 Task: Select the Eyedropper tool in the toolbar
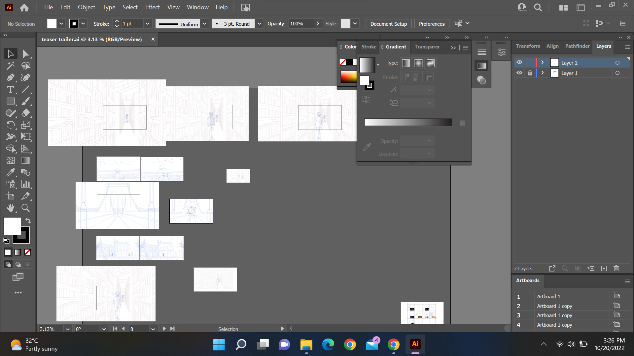(10, 172)
